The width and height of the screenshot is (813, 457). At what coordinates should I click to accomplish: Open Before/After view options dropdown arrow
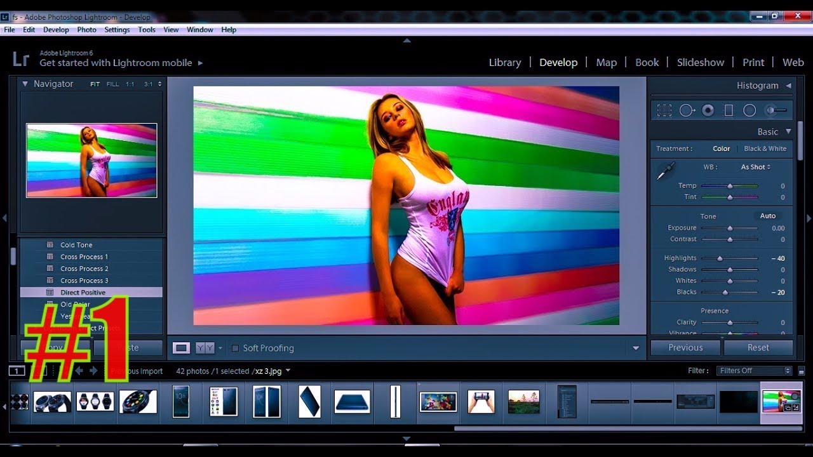click(x=220, y=348)
